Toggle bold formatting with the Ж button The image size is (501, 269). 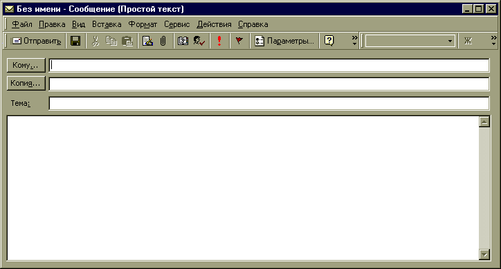tap(468, 41)
